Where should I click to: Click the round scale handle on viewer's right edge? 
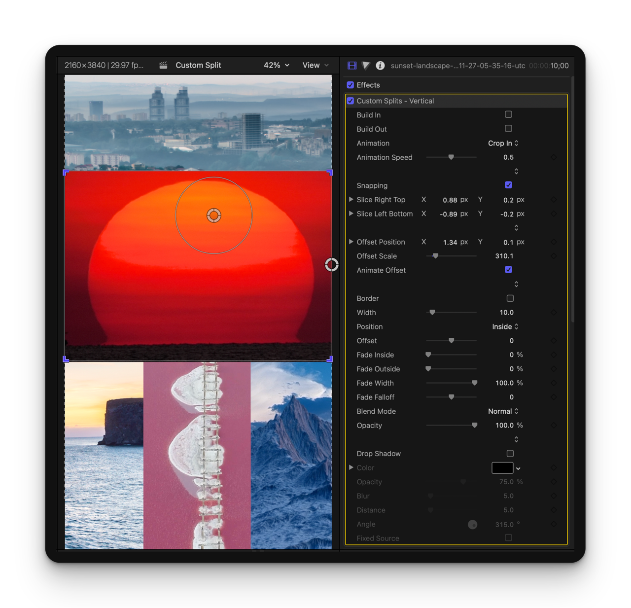click(332, 265)
